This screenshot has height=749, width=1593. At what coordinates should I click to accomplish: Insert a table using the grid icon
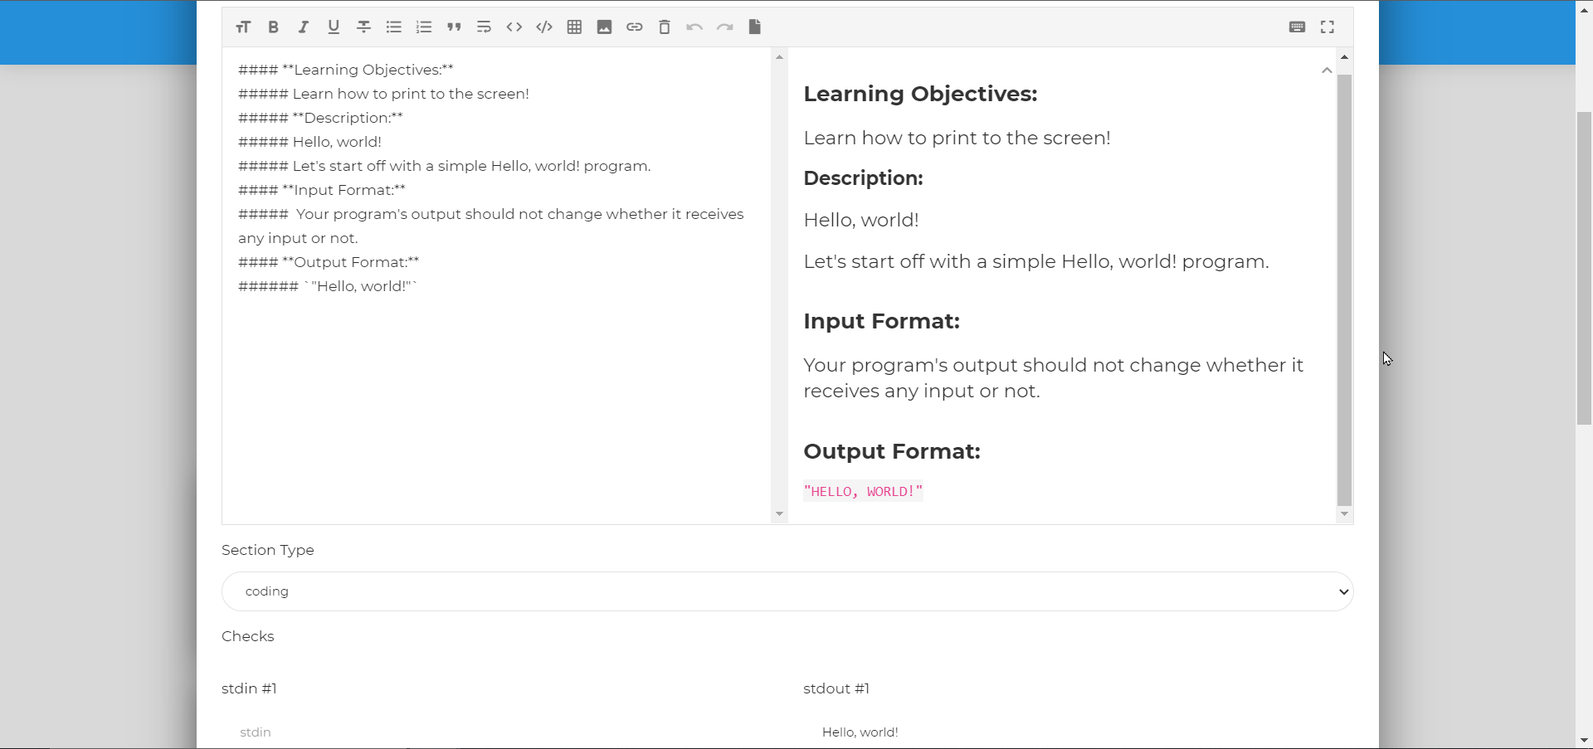pyautogui.click(x=574, y=27)
